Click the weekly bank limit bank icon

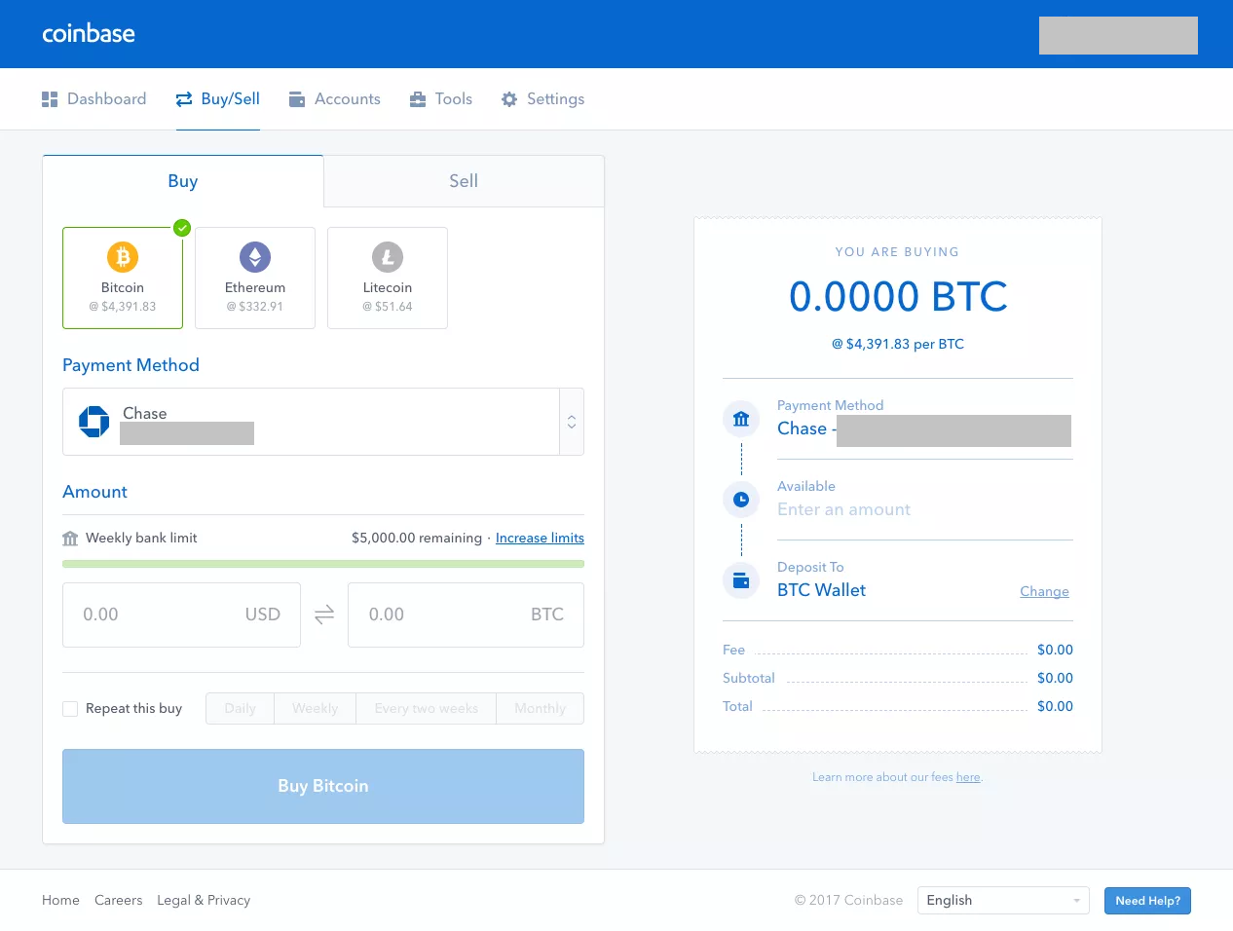pyautogui.click(x=70, y=539)
